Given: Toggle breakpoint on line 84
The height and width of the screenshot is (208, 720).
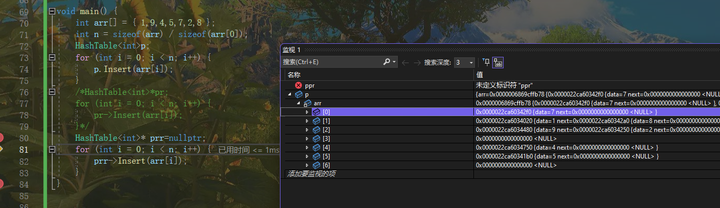Looking at the screenshot, I should click(x=2, y=183).
